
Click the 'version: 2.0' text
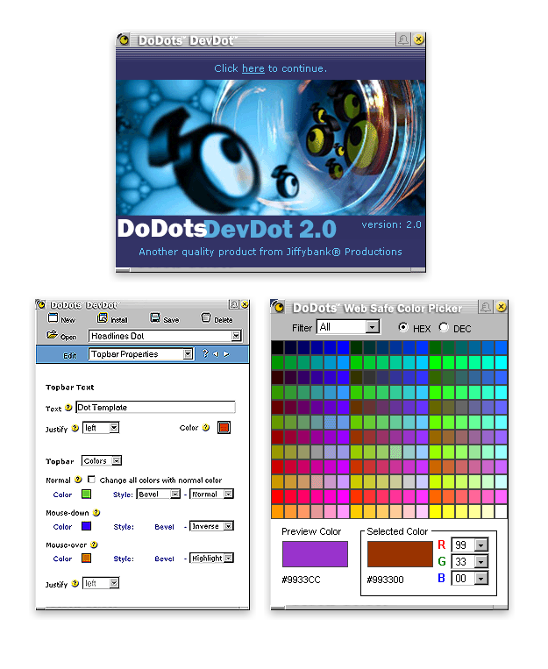point(391,224)
